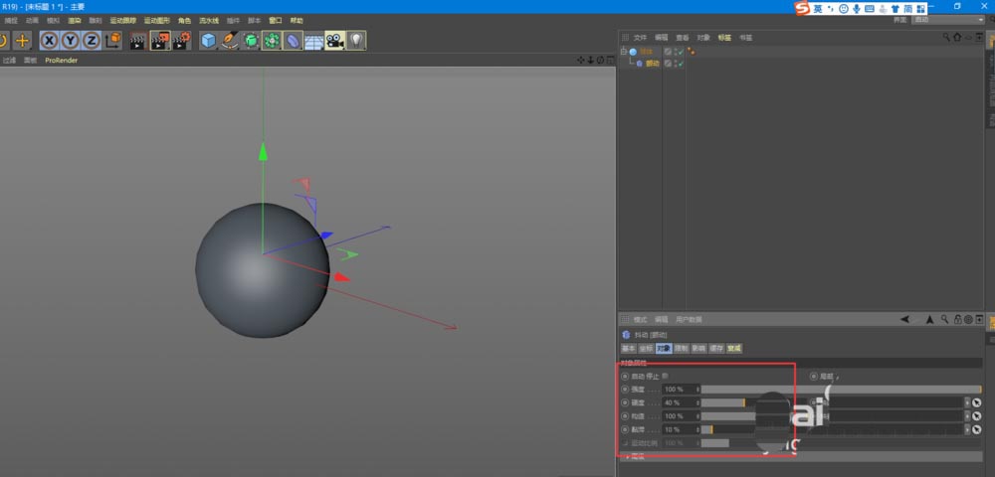Add a Camera object
Image resolution: width=995 pixels, height=477 pixels.
[334, 41]
